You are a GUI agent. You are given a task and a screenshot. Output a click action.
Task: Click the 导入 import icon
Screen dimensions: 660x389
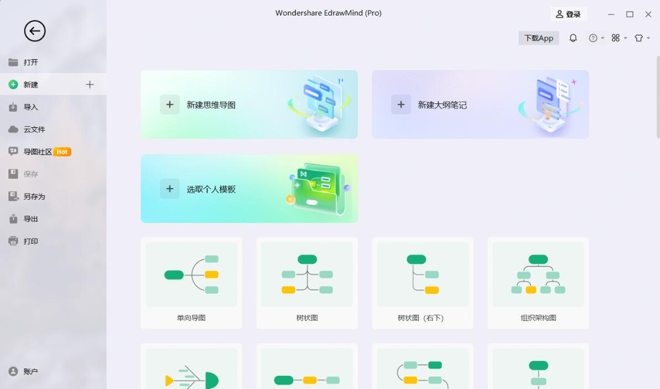(13, 107)
